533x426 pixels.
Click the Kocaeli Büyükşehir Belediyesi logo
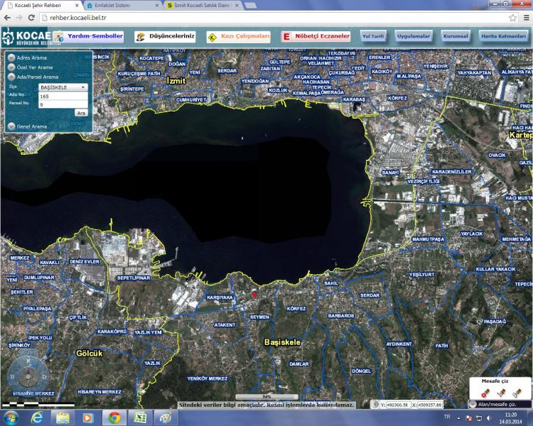tap(26, 37)
